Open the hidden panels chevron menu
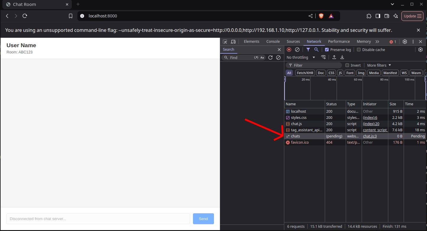The height and width of the screenshot is (231, 427). [378, 41]
